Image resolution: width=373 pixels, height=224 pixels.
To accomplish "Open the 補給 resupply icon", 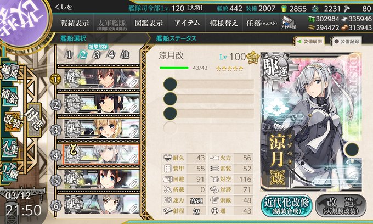I will point(9,97).
